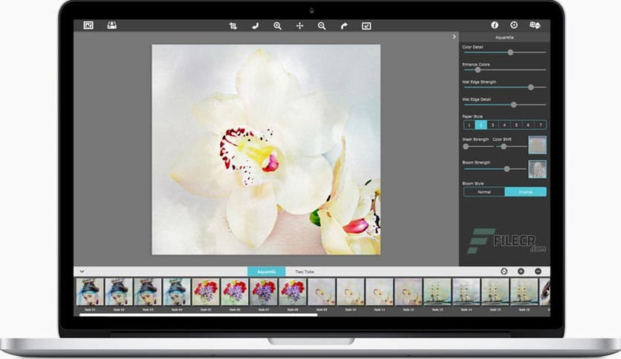The image size is (621, 359).
Task: Adjust the Bloom Strength slider
Action: pyautogui.click(x=494, y=169)
